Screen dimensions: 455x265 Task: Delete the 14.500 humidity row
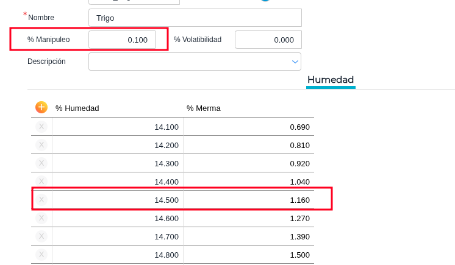tap(41, 200)
